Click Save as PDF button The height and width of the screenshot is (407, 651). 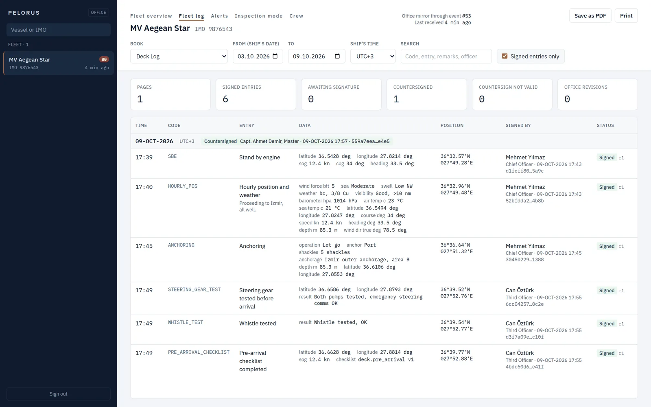pos(590,15)
